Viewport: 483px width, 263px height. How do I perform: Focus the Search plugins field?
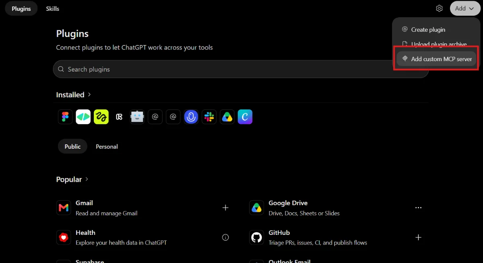tap(241, 69)
